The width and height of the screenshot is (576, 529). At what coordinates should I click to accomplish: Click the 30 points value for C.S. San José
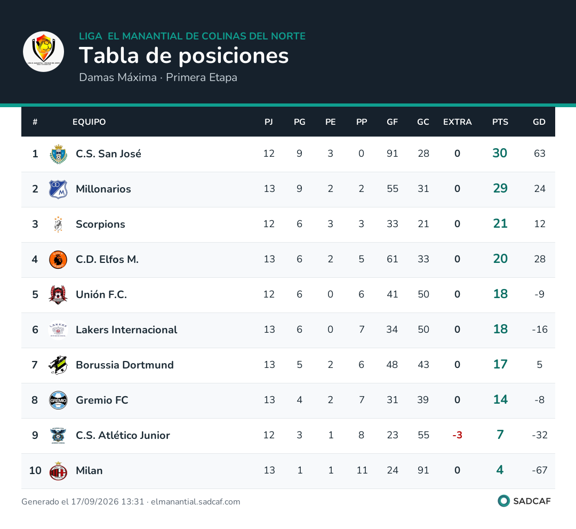[500, 153]
